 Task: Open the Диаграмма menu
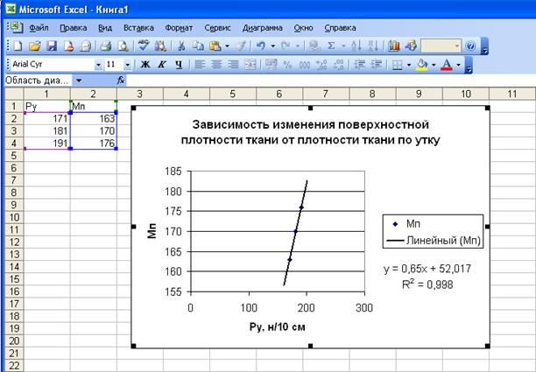click(262, 27)
